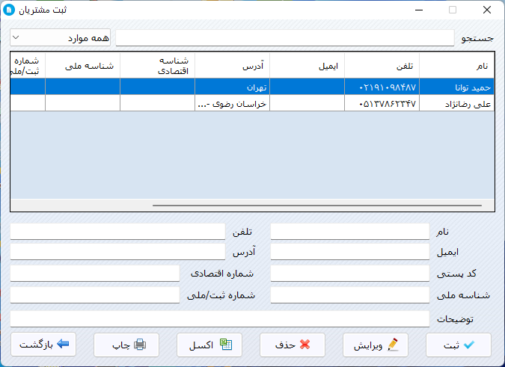Focus the جستجو search field
Screen dimensions: 505x367
[285, 38]
